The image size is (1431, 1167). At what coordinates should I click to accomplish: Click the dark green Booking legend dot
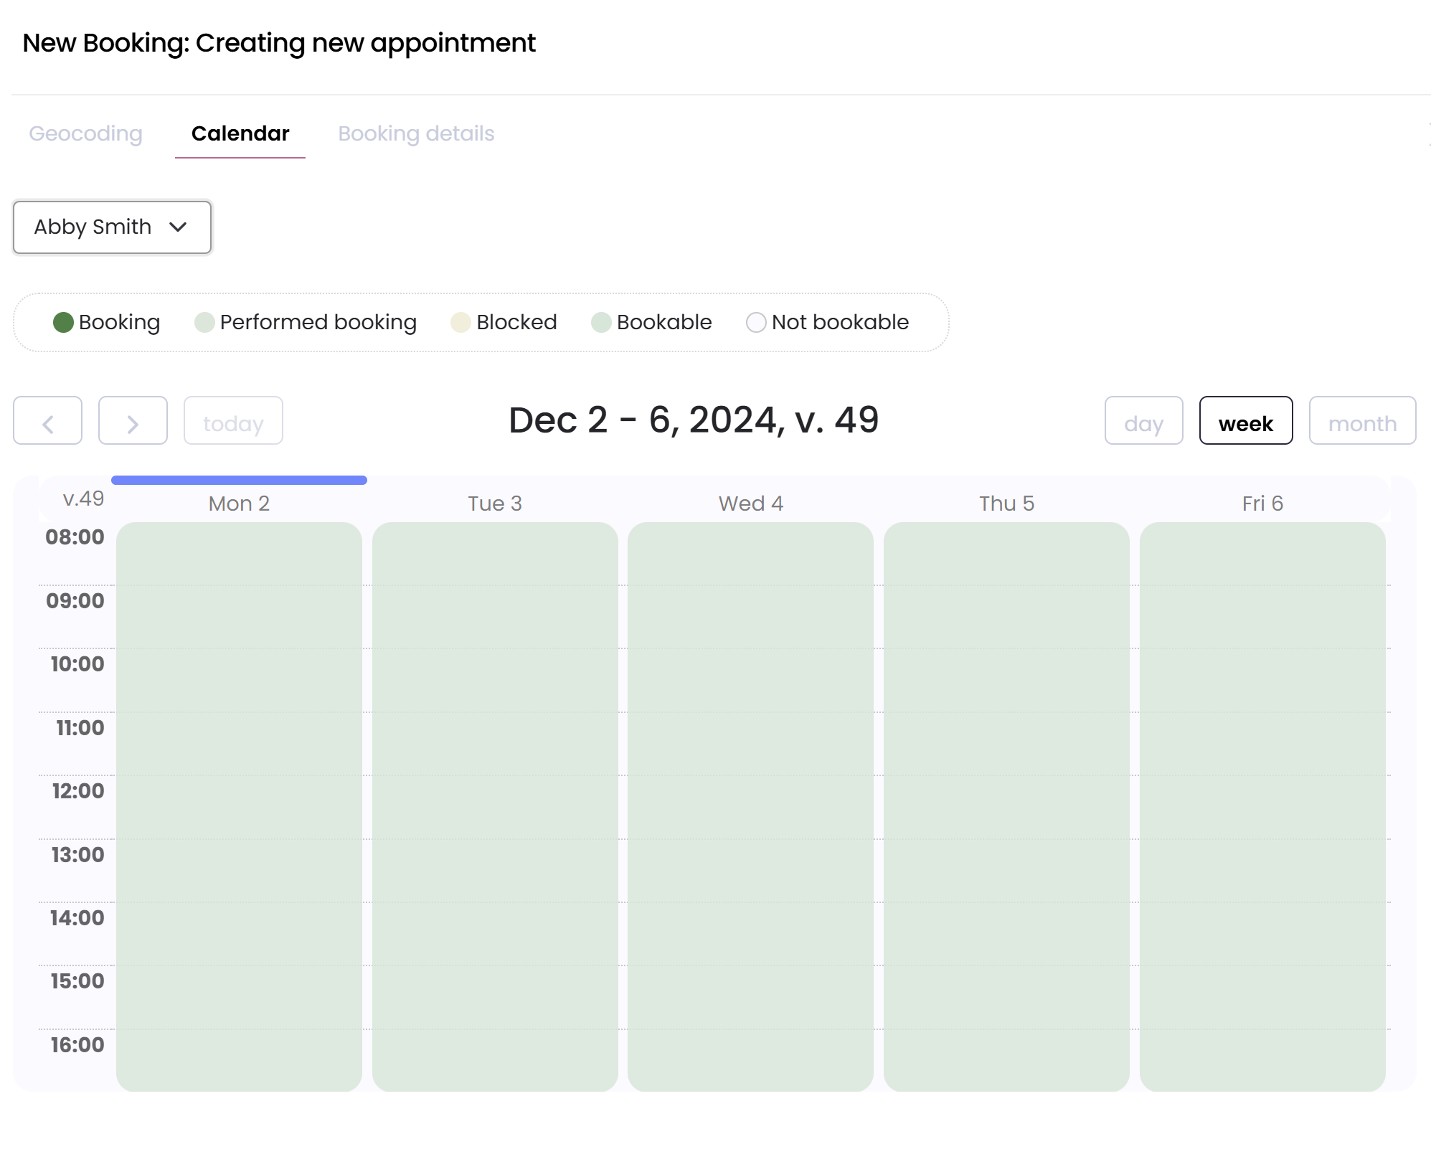[63, 323]
